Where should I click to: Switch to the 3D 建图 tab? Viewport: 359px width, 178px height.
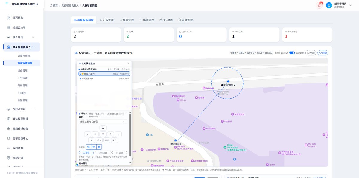click(166, 20)
